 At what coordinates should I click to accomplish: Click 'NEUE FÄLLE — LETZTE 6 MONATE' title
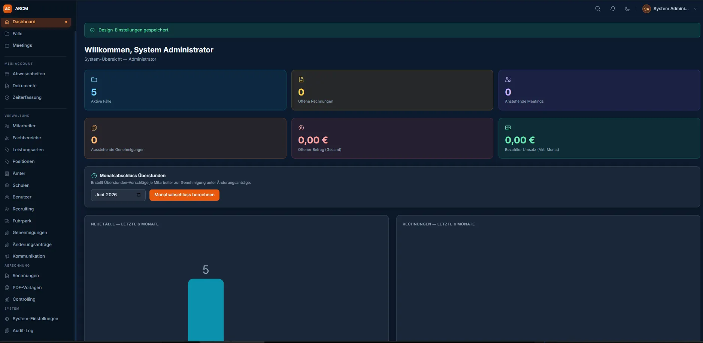point(125,224)
